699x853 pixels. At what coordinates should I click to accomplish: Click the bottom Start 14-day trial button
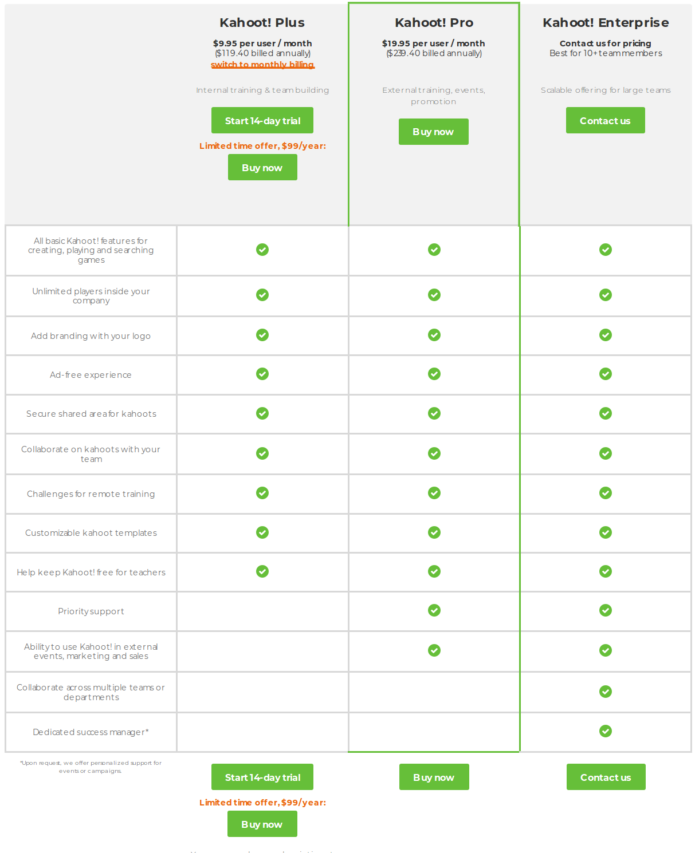(262, 777)
